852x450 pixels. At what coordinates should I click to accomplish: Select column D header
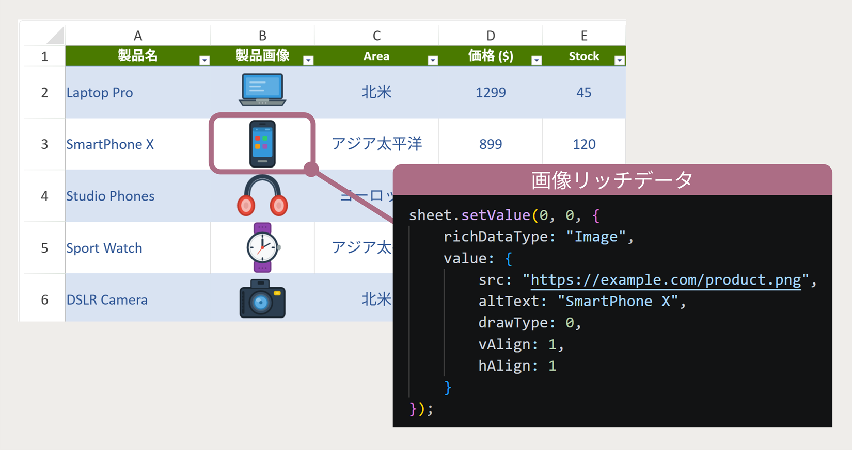(x=491, y=36)
